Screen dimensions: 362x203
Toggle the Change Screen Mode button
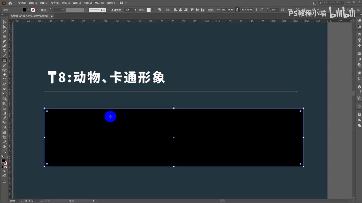point(4,176)
